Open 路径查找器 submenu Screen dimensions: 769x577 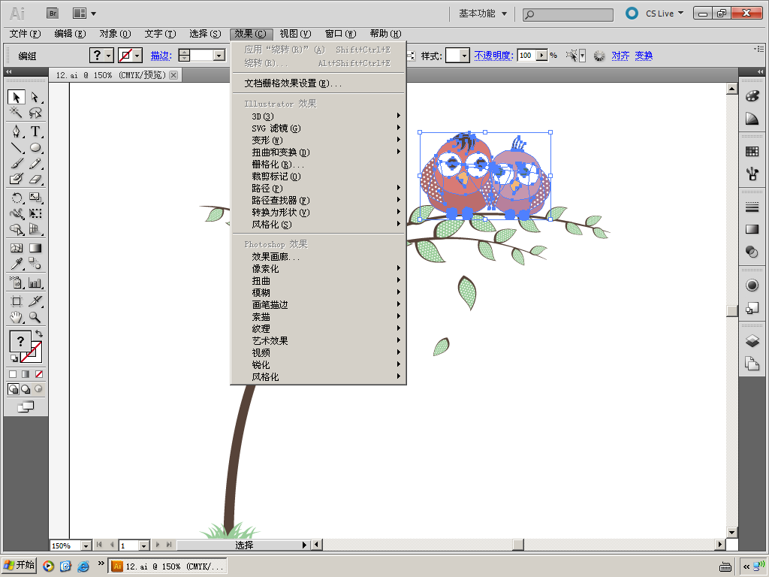318,200
